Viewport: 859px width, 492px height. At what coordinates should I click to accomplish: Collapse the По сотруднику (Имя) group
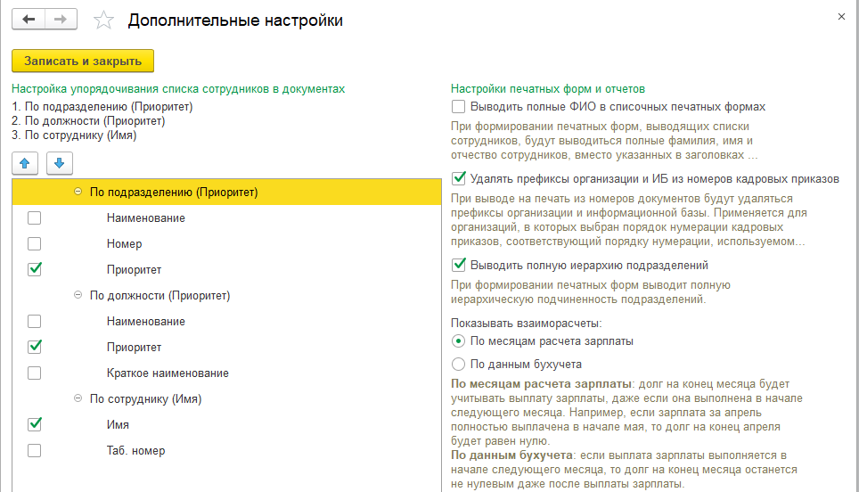(x=78, y=398)
